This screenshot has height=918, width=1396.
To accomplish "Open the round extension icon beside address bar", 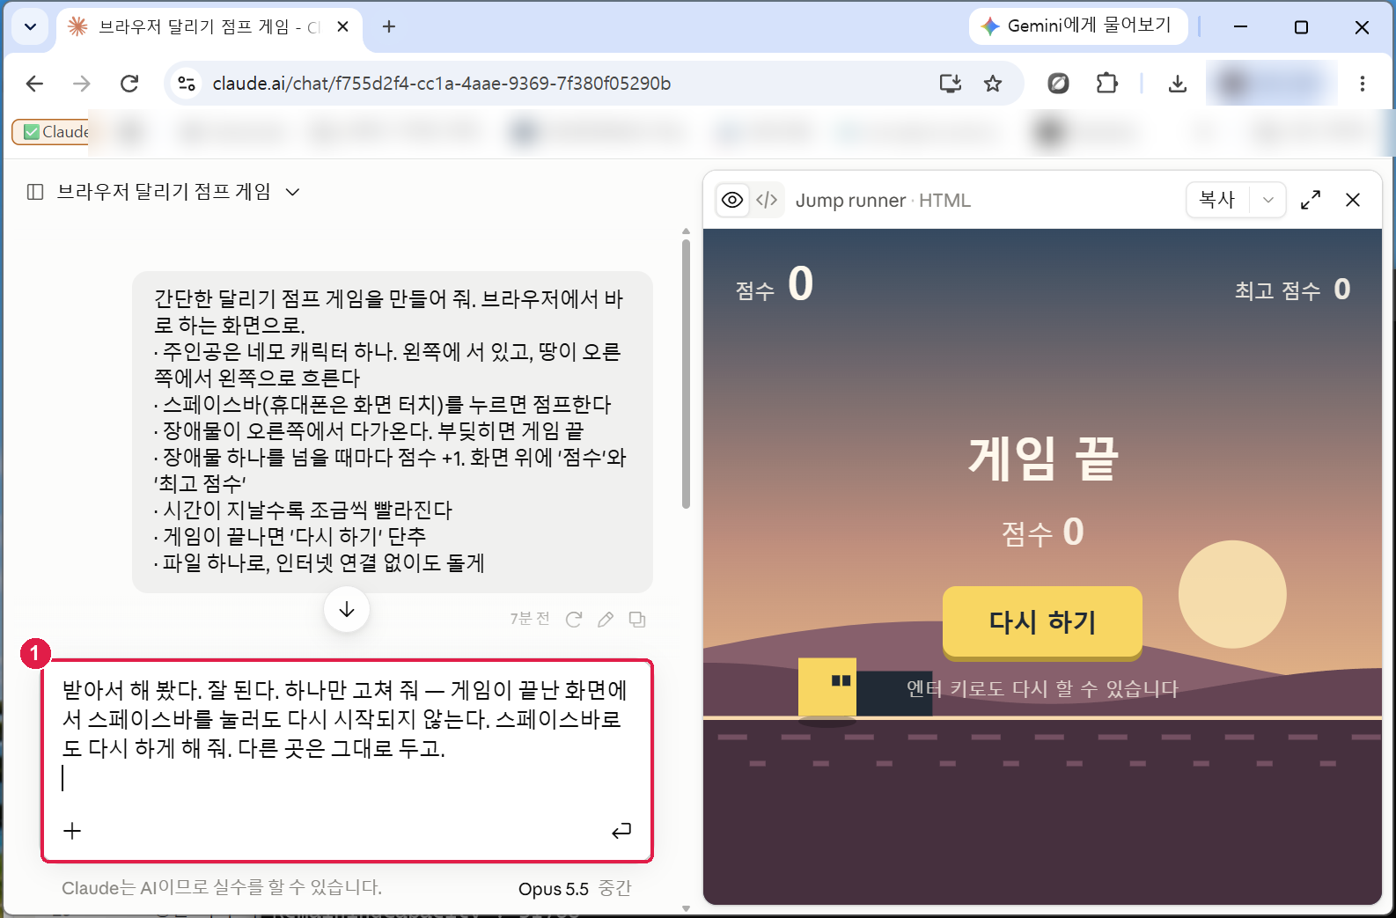I will pos(1058,84).
